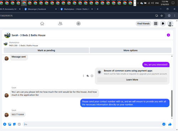
Task: Click Learn More on scam warning
Action: pos(132,80)
